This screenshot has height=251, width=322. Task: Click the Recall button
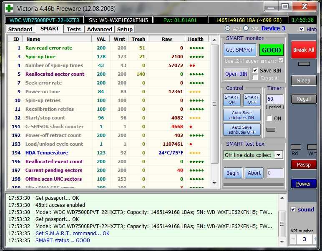(304, 99)
